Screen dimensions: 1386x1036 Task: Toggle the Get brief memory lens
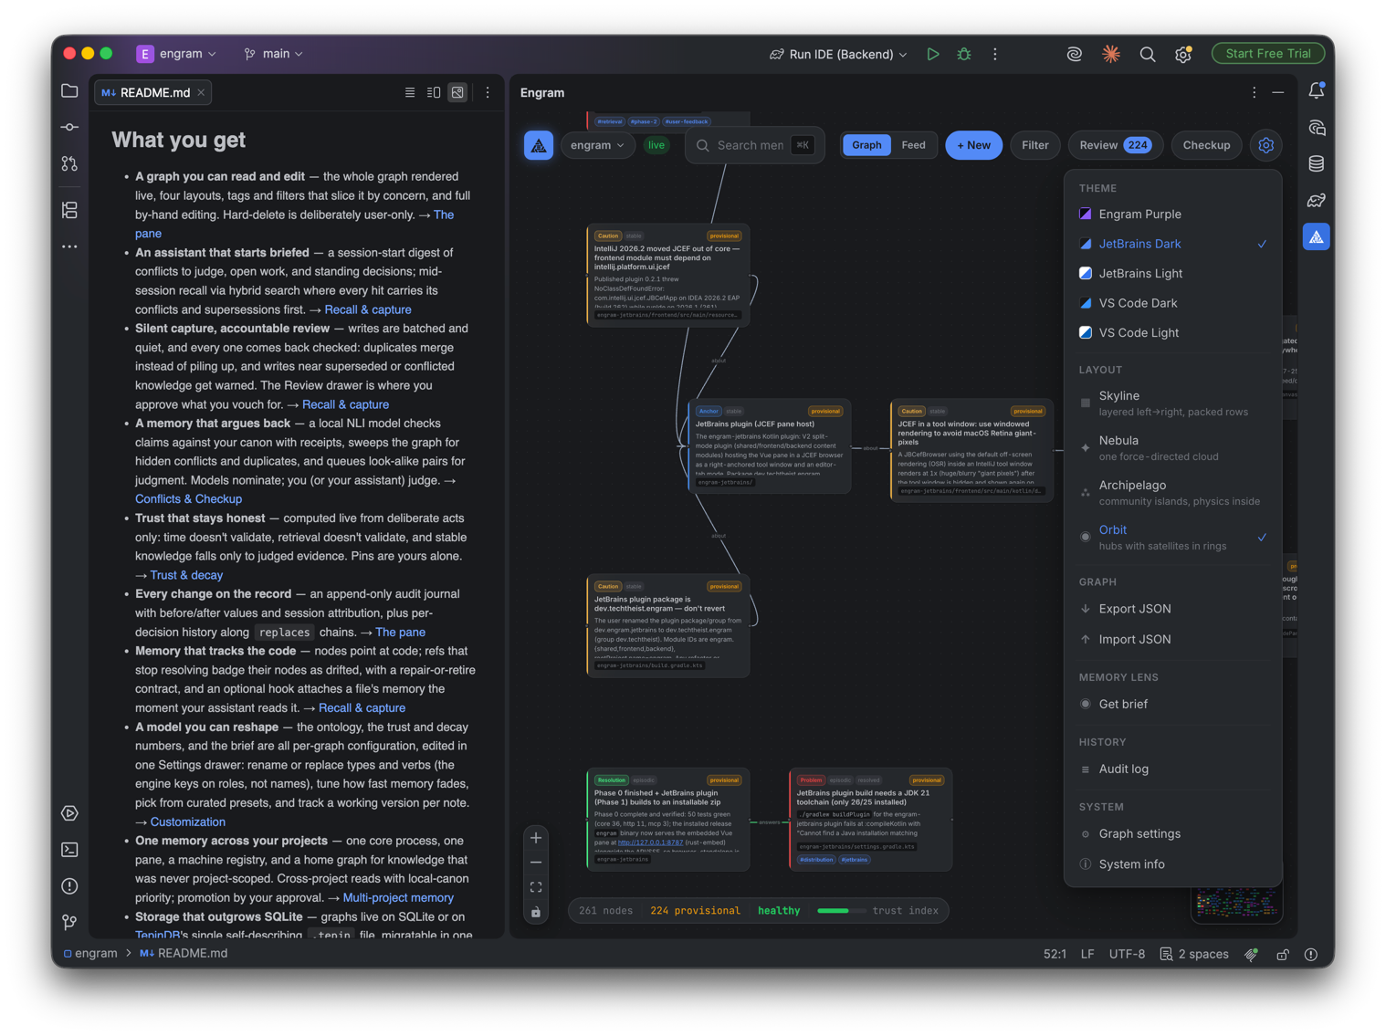coord(1173,704)
